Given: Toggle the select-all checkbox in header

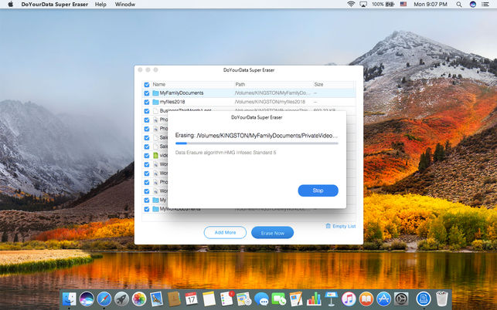Looking at the screenshot, I should [x=147, y=85].
